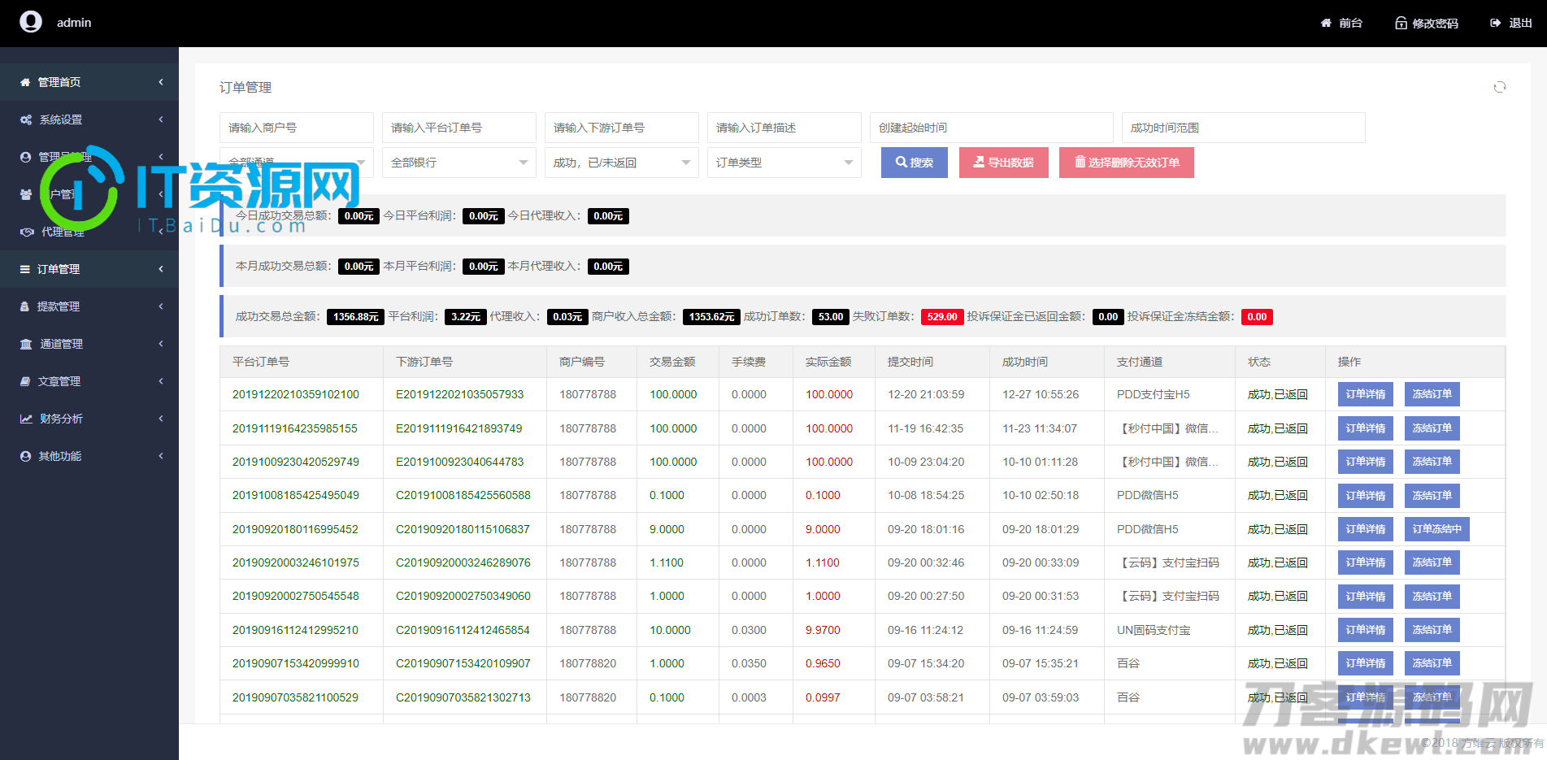
Task: Click downstream order E2019122021035057933
Action: pos(460,394)
